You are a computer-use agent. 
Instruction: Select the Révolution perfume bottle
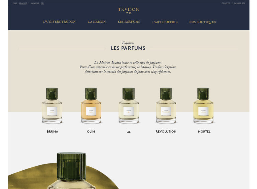(166, 106)
